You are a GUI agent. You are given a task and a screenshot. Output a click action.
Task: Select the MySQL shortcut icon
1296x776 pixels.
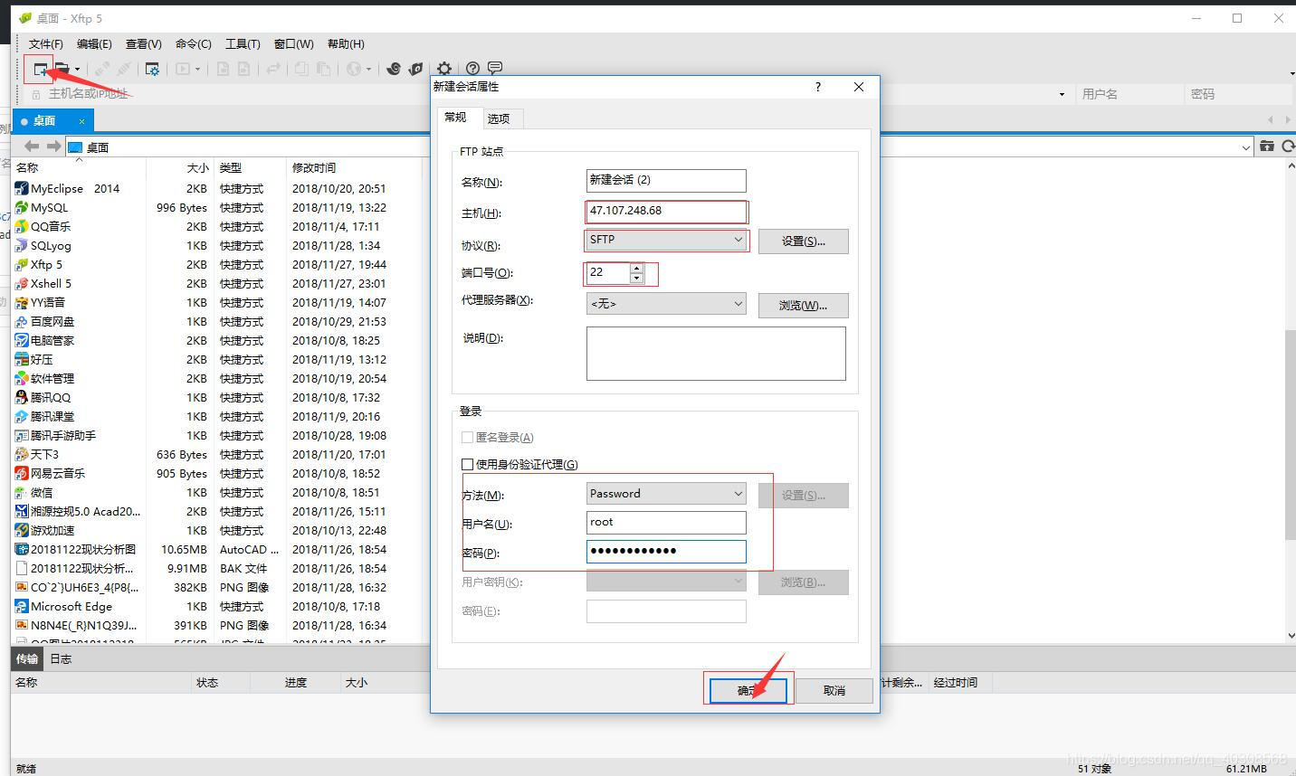(22, 208)
